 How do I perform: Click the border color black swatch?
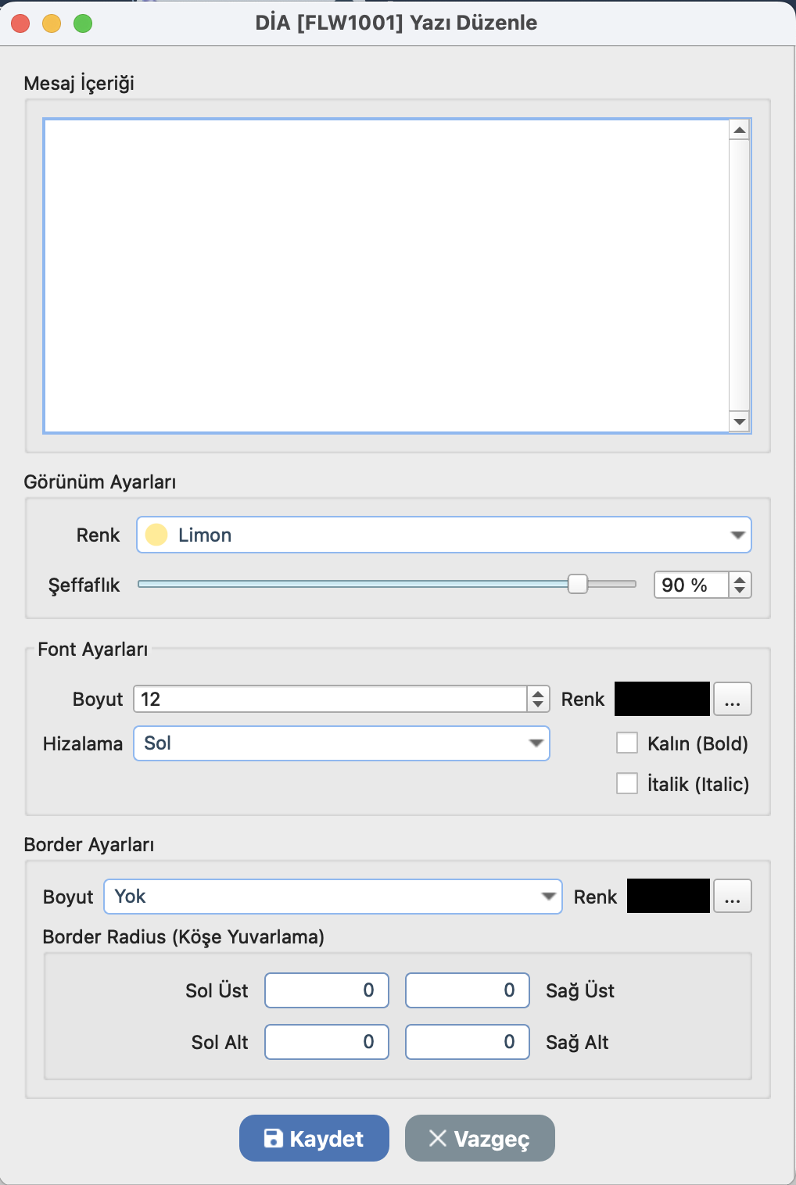[668, 897]
